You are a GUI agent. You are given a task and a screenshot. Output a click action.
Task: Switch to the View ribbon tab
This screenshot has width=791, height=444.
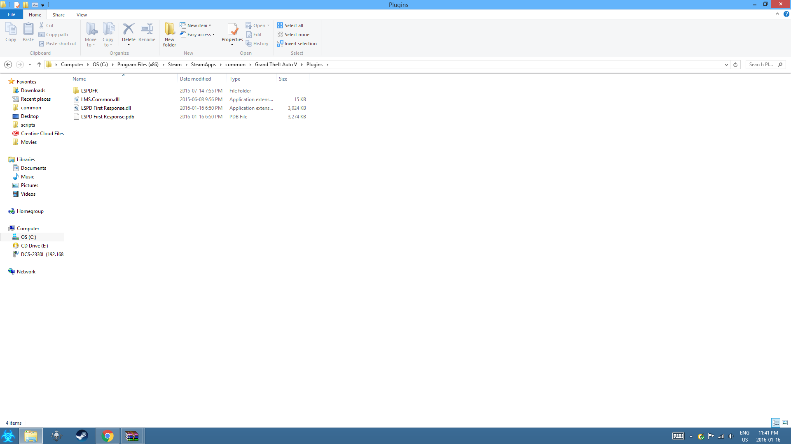click(x=82, y=15)
